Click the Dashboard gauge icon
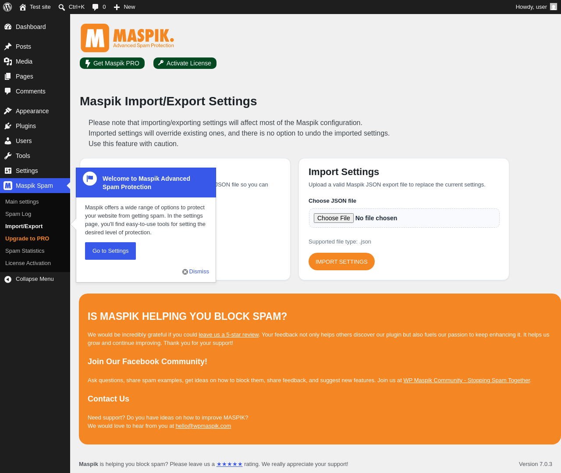Viewport: 561px width, 473px height. click(x=8, y=27)
